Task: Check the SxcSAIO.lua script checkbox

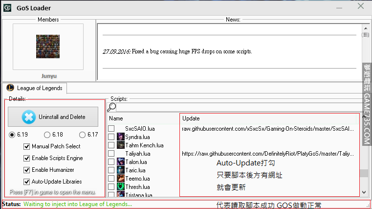Action: [x=111, y=129]
